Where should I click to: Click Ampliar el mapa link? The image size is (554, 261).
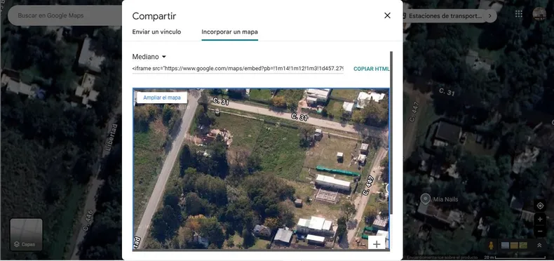(x=162, y=98)
